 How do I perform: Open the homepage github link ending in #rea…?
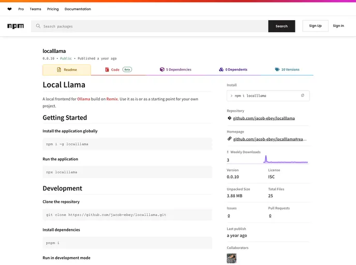[270, 139]
